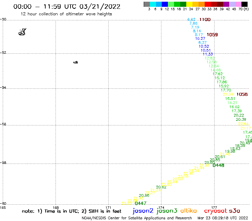Select the purple swatch in the legend bar

(226, 4)
